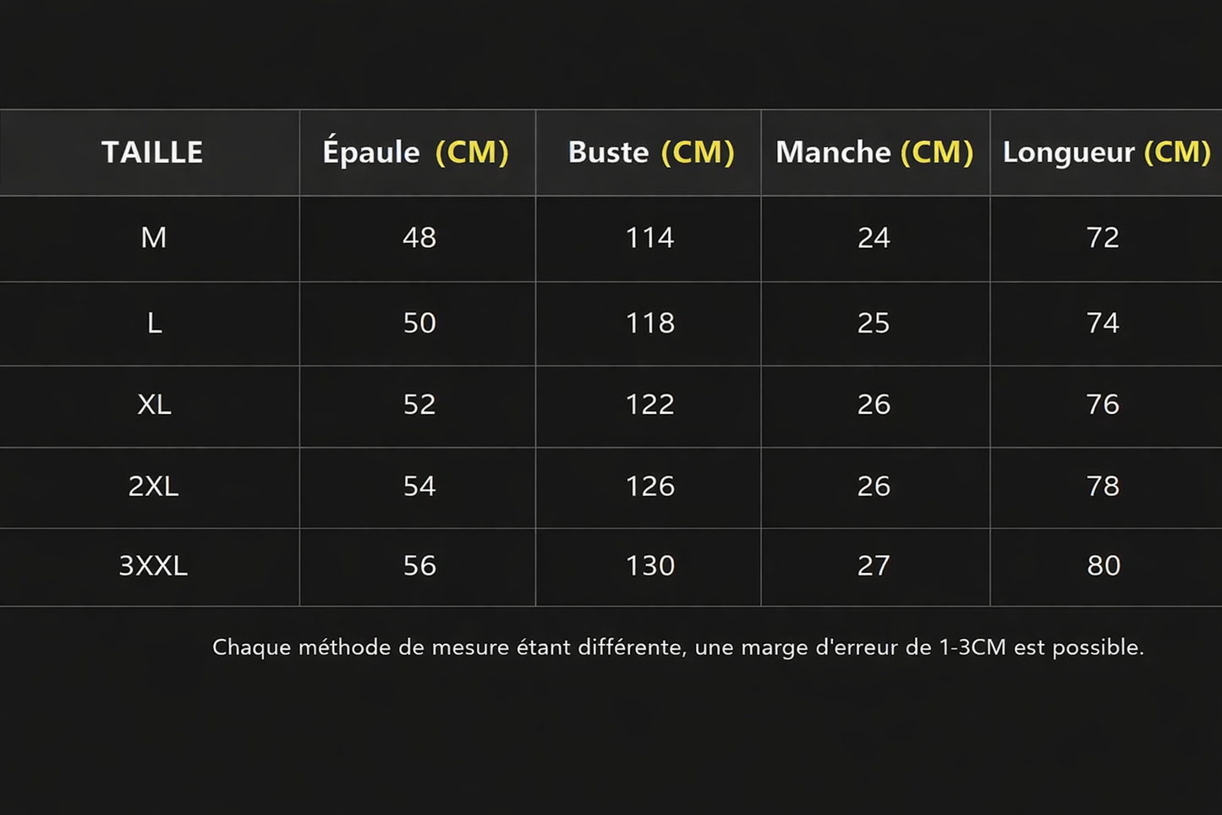Select the M size row label
This screenshot has height=815, width=1222.
[x=153, y=238]
